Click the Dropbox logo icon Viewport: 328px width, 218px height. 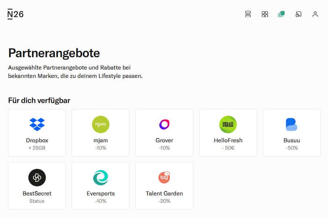[x=37, y=124]
